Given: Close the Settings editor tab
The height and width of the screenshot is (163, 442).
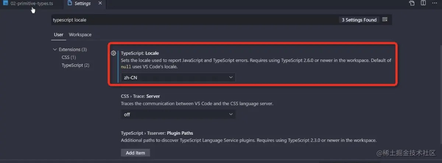Looking at the screenshot, I should coord(99,4).
